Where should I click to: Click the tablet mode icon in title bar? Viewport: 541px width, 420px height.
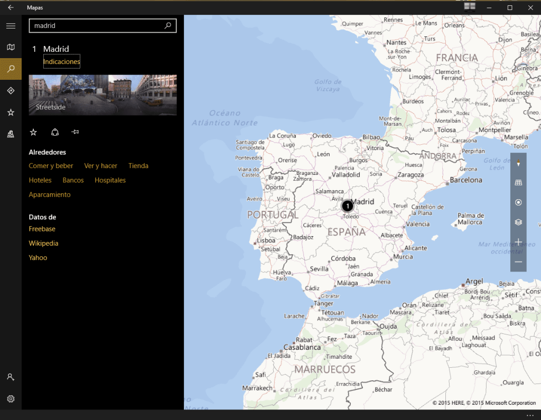[470, 6]
